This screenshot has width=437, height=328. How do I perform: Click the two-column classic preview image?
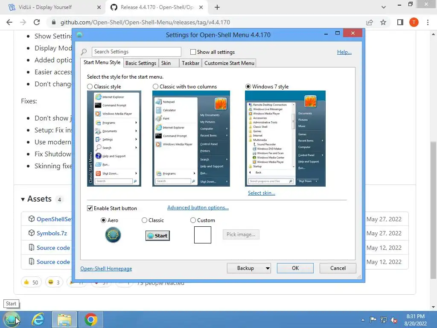(x=191, y=139)
